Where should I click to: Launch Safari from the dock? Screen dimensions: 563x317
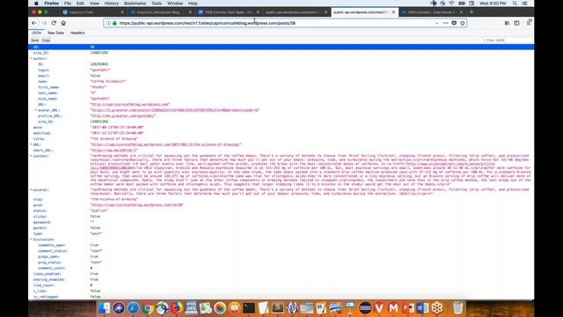pyautogui.click(x=133, y=308)
